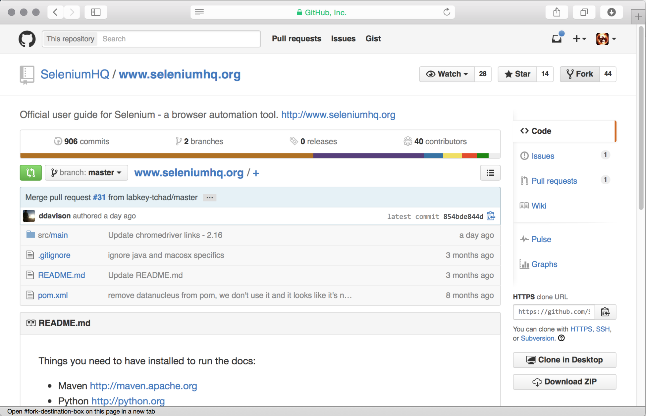Select the Code tab in sidebar
This screenshot has height=416, width=646.
click(564, 131)
